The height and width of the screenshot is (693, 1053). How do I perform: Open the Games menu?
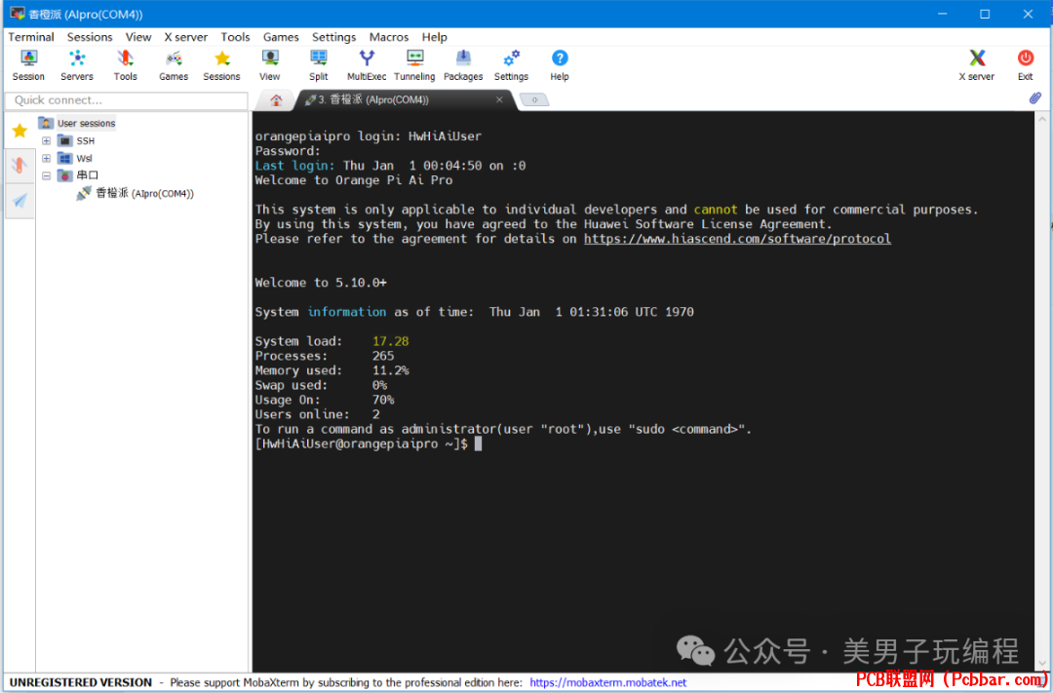[x=281, y=37]
